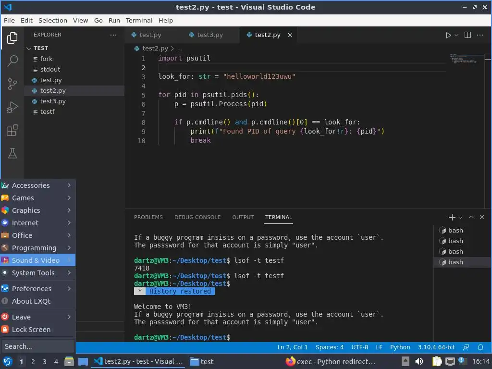492x369 pixels.
Task: Expand Games submenu in start menu
Action: pos(37,198)
